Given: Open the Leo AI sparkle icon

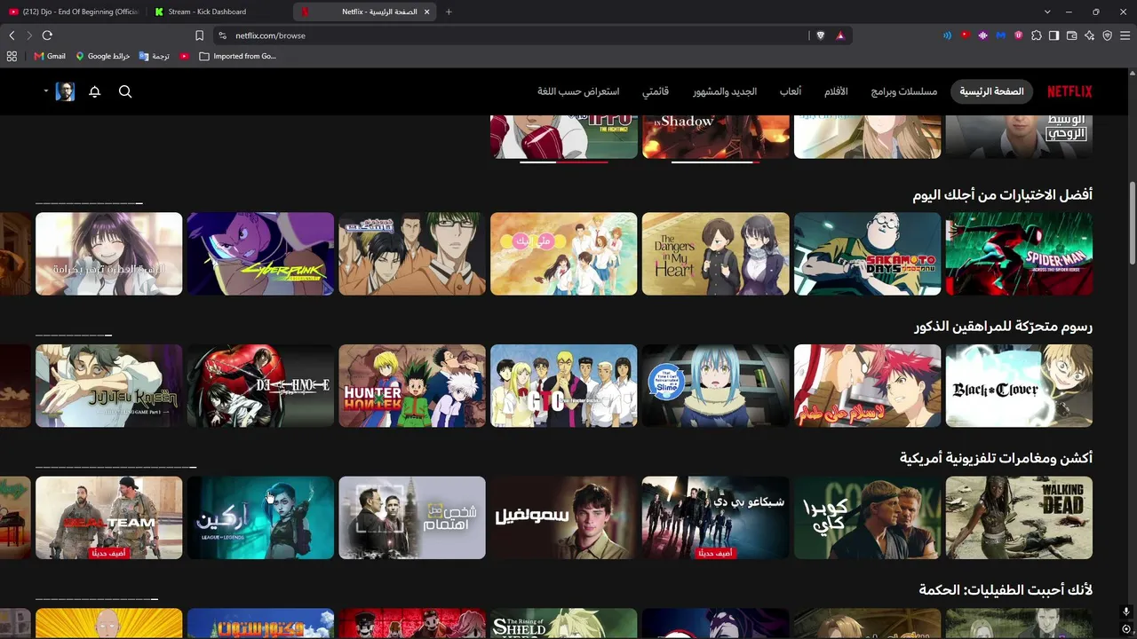Looking at the screenshot, I should pos(1089,35).
